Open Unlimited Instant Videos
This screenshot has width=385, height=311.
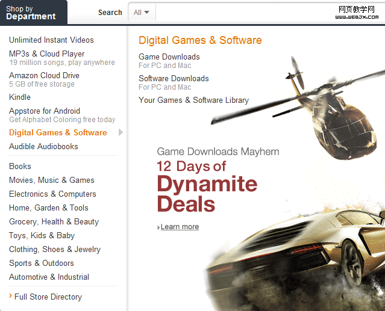(51, 40)
